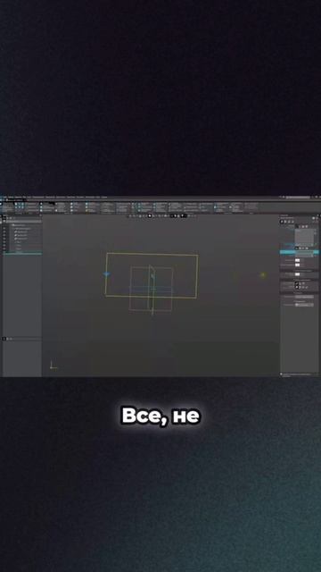Click the white-highlighted icon in the viewport toolbar
The height and width of the screenshot is (572, 321).
[149, 216]
